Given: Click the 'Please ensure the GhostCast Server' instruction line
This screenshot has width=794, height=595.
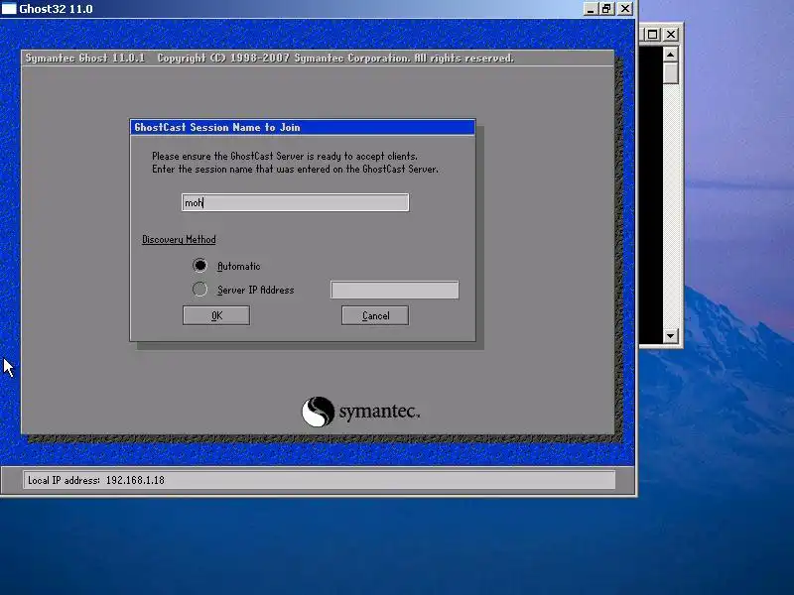Looking at the screenshot, I should point(285,156).
